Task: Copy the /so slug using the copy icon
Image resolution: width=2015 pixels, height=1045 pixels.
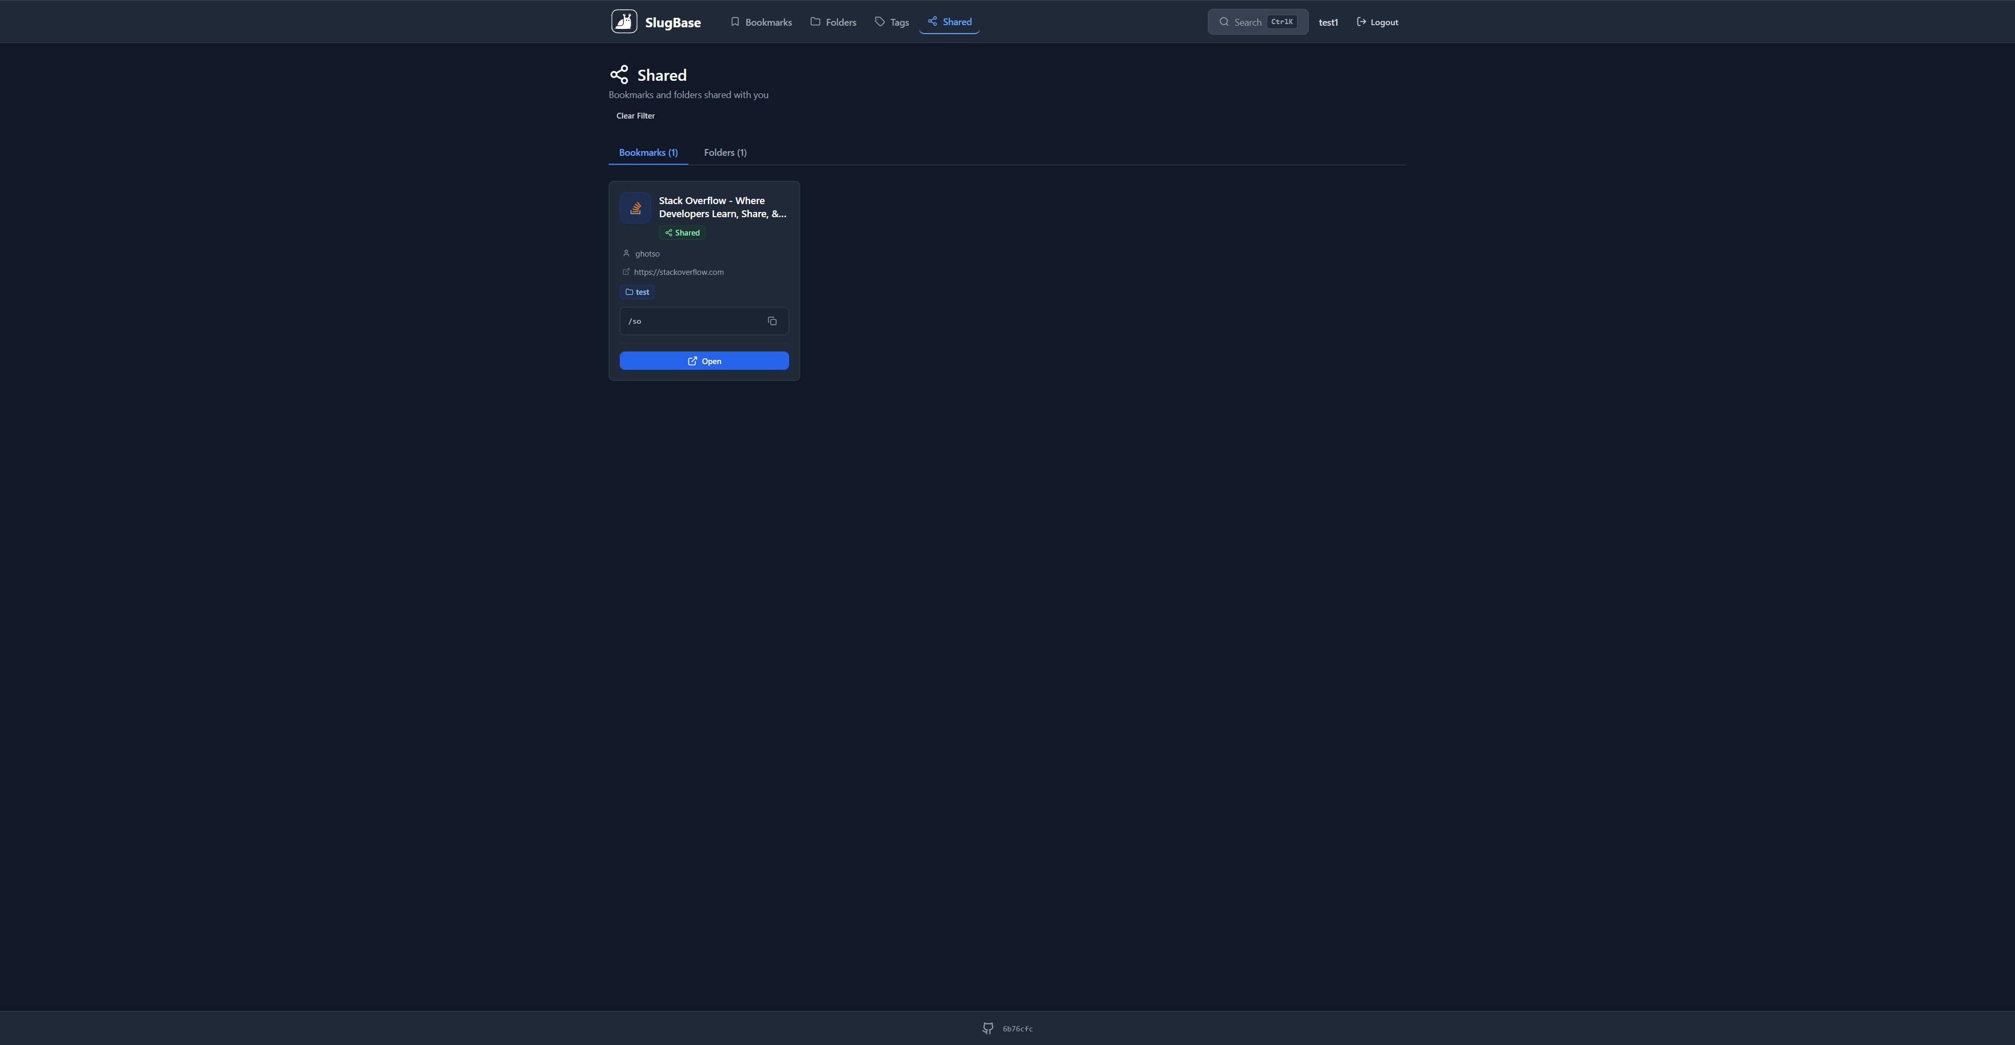Action: (772, 321)
